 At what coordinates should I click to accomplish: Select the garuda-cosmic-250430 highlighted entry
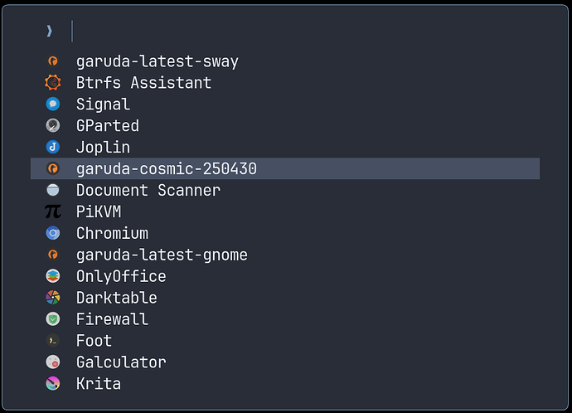point(285,168)
